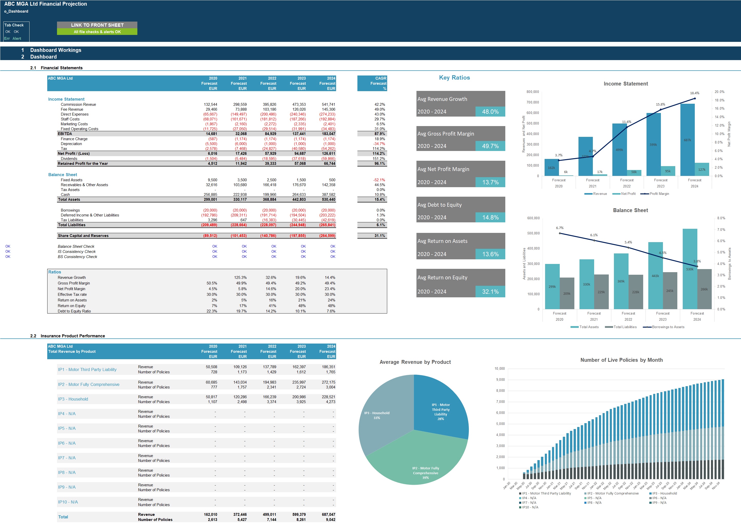
Task: Select the Dashboard Workings section heading
Action: [55, 50]
